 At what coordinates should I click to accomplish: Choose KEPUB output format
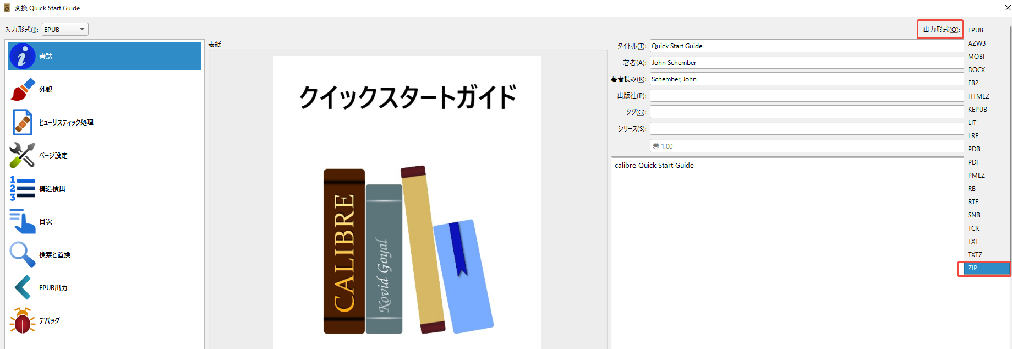[x=987, y=109]
